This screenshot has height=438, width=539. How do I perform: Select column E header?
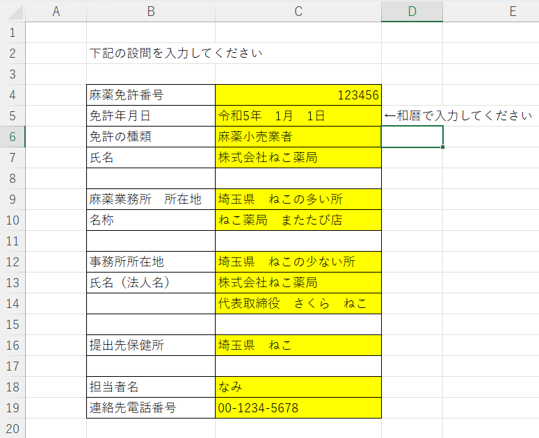(513, 11)
